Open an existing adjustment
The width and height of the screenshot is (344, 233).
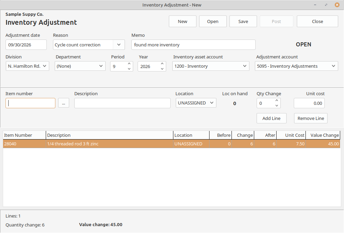coord(213,21)
